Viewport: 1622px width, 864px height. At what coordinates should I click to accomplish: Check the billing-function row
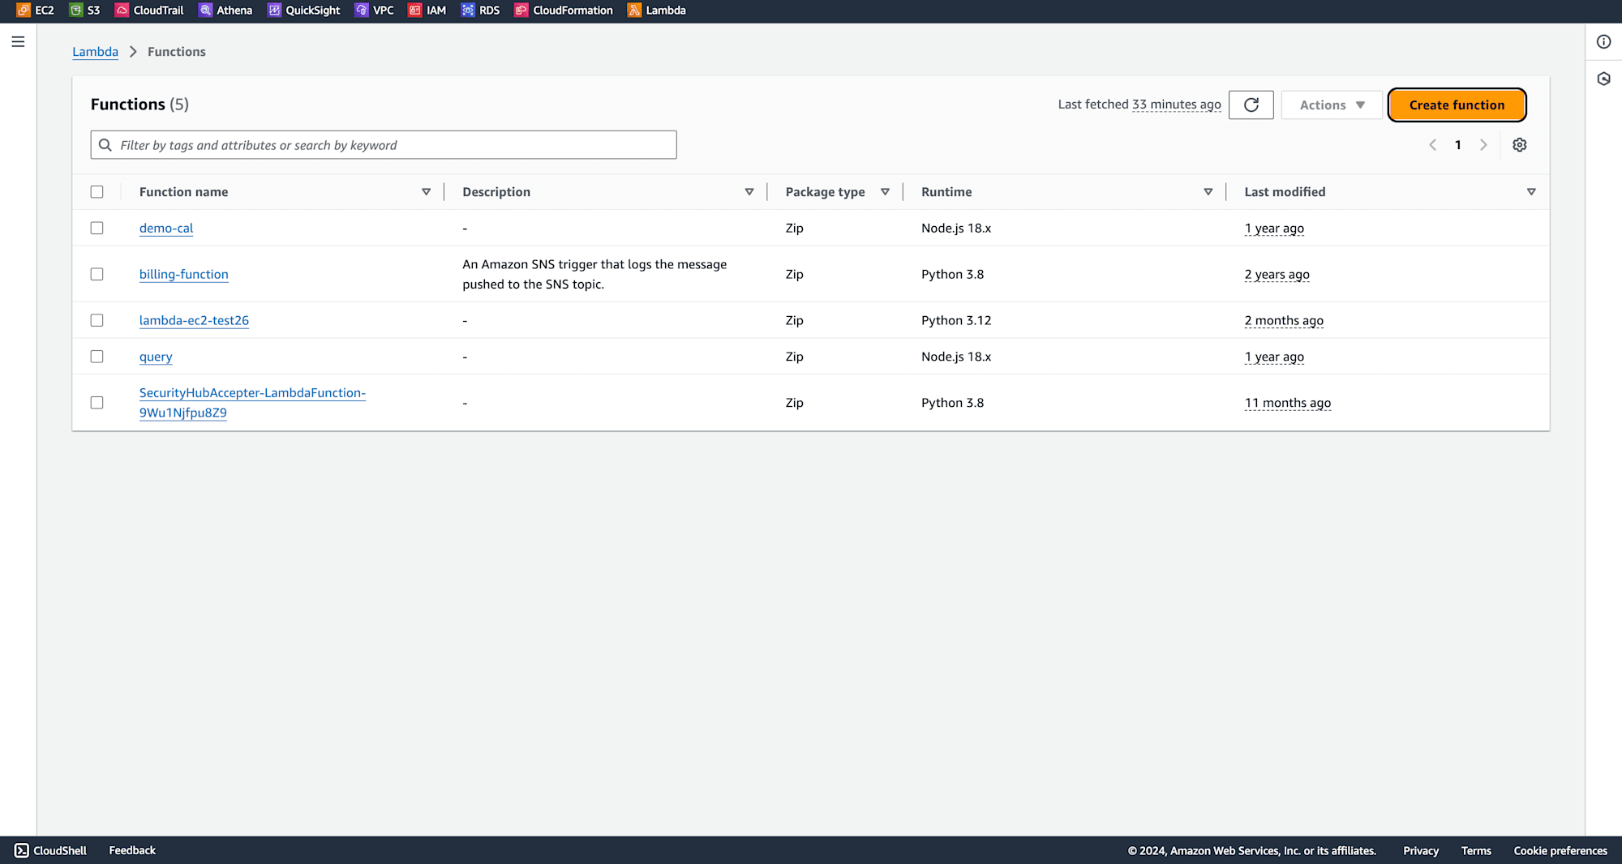point(97,274)
